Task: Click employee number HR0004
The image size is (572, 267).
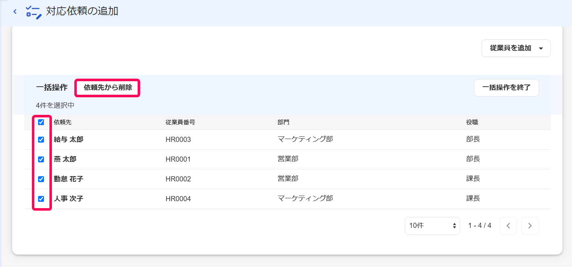Action: (x=178, y=199)
